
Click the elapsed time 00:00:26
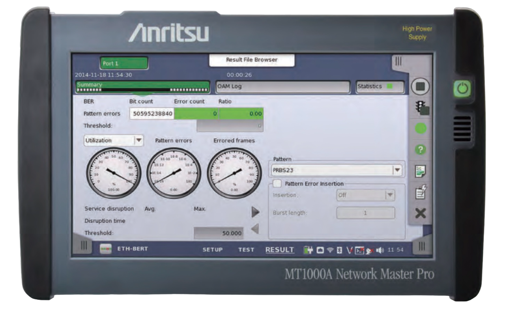[239, 75]
